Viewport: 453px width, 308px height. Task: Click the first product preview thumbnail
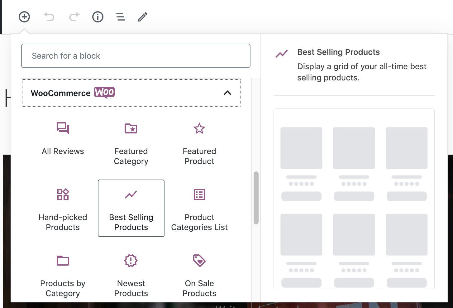pyautogui.click(x=301, y=148)
